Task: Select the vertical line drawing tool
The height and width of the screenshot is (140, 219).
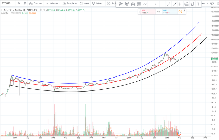Action: tap(151, 4)
